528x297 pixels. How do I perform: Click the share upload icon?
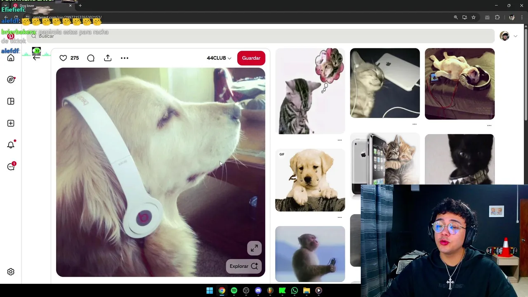point(108,58)
